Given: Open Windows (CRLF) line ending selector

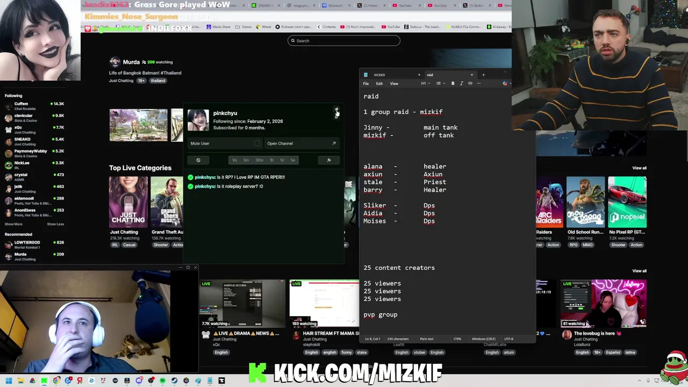Looking at the screenshot, I should (x=484, y=339).
